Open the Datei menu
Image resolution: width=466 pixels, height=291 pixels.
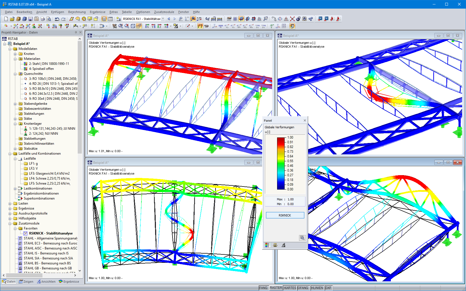pyautogui.click(x=9, y=12)
